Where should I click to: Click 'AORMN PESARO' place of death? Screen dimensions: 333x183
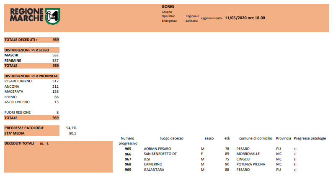tap(157, 149)
